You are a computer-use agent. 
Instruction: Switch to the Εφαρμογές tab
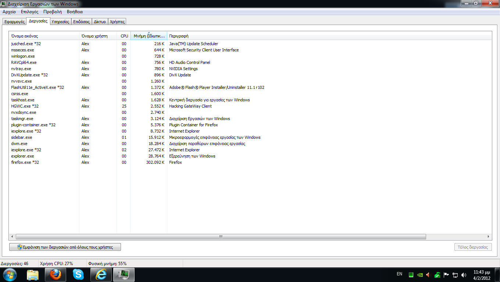pos(14,22)
